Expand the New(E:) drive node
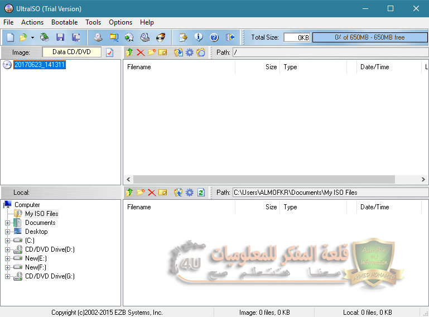 click(7, 259)
